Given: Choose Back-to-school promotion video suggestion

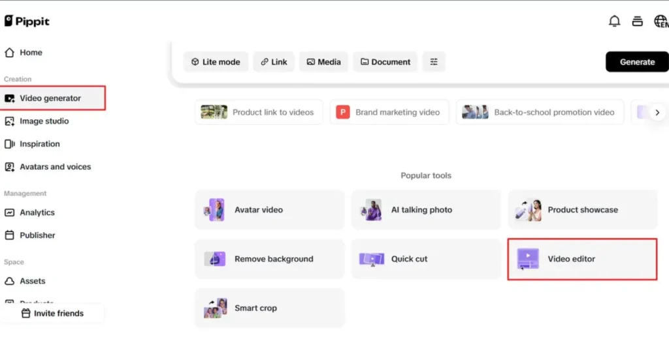Looking at the screenshot, I should pyautogui.click(x=540, y=112).
